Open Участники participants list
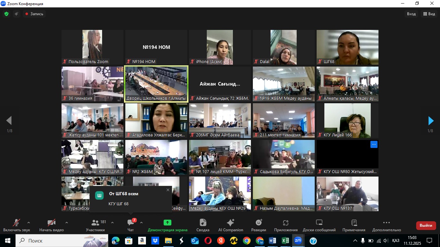 [x=95, y=223]
